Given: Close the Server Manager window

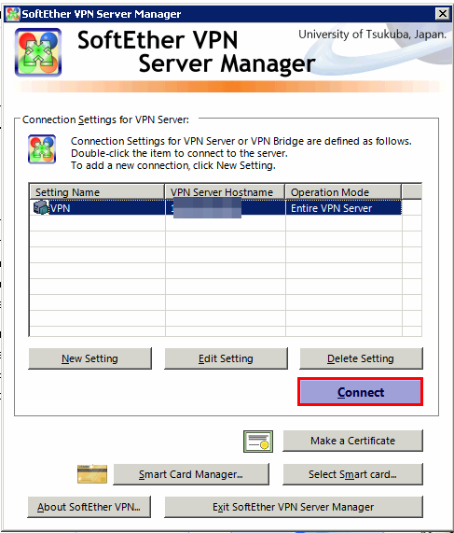Looking at the screenshot, I should pos(443,14).
